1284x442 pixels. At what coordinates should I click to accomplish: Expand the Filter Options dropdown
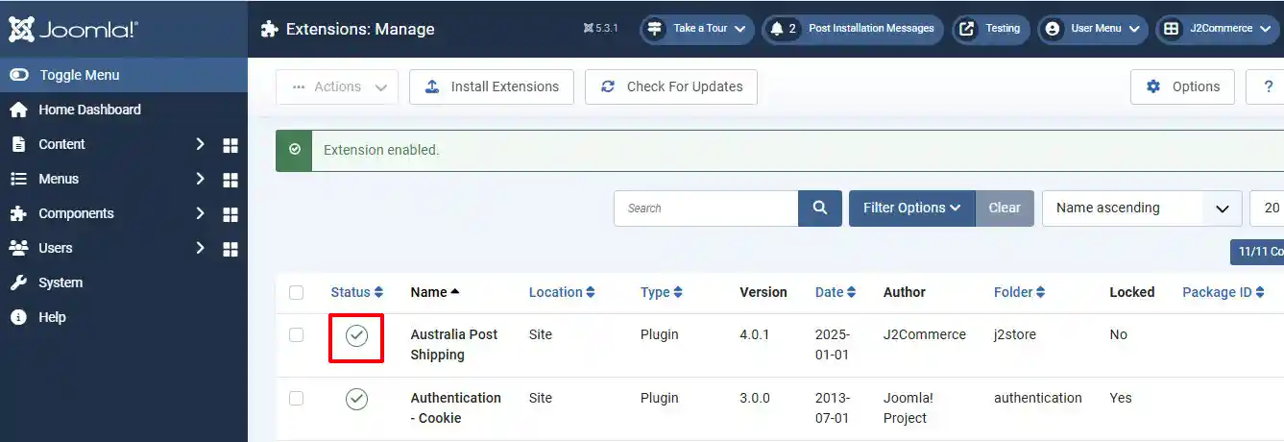tap(911, 208)
